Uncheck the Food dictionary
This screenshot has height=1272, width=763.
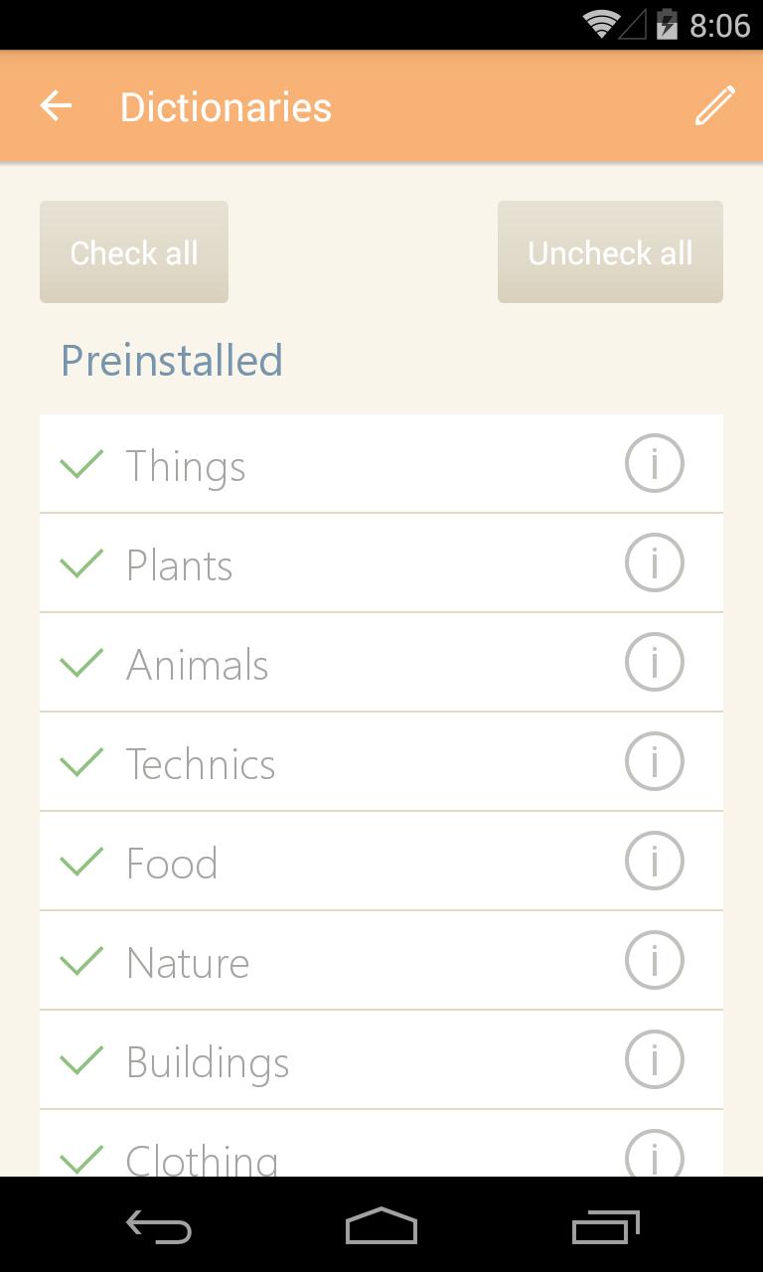coord(81,862)
